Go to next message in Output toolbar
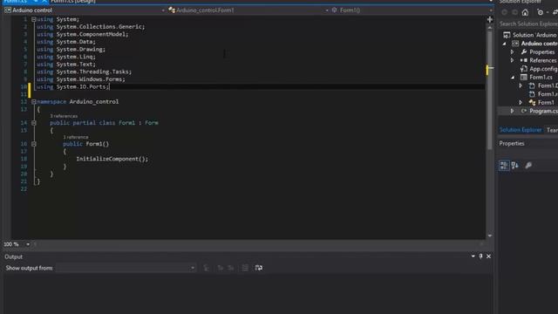This screenshot has width=558, height=314. tap(231, 268)
